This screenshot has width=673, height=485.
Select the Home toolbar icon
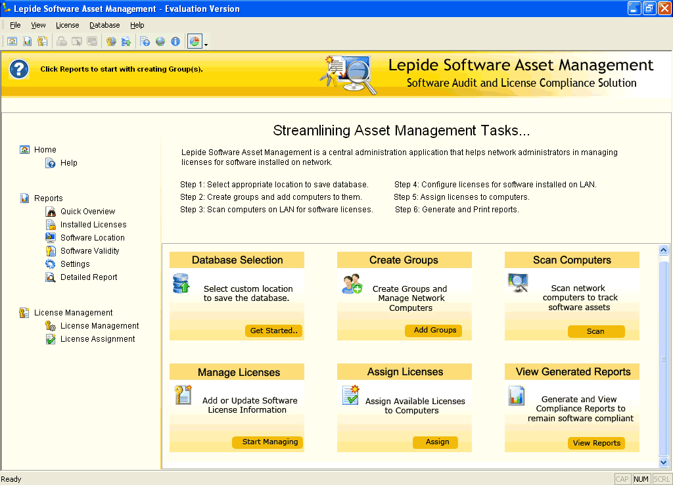(12, 41)
